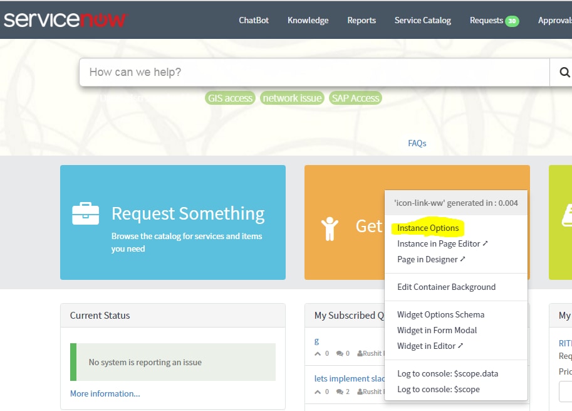
Task: Click comments icon under 'lets implement' question
Action: pyautogui.click(x=340, y=392)
